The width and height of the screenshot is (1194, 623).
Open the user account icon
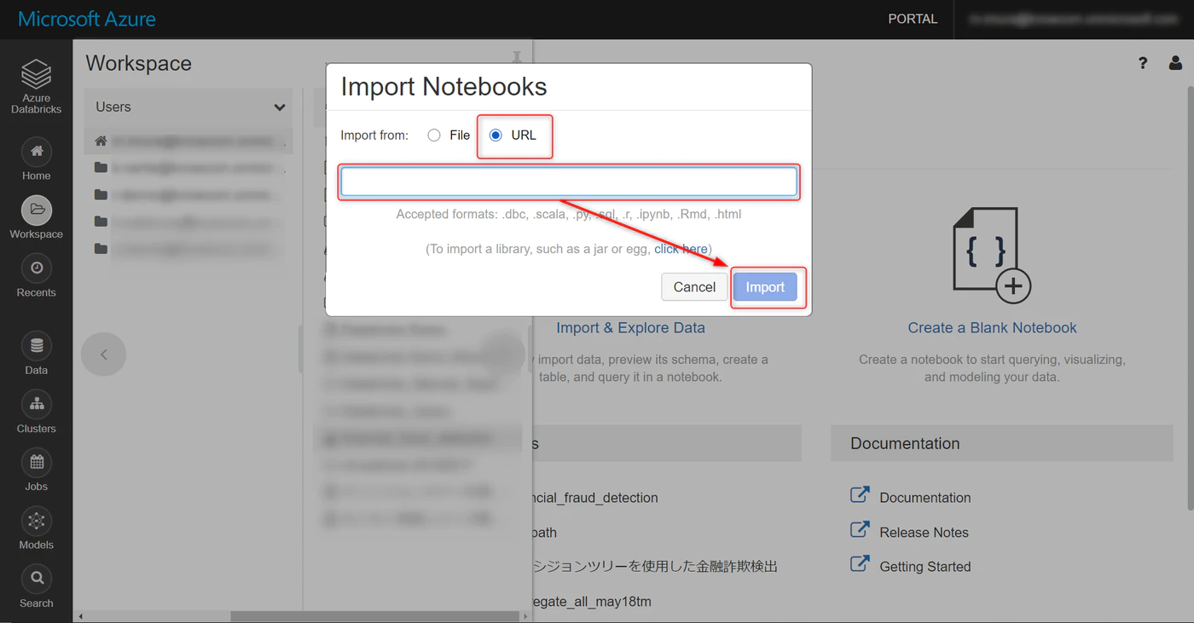[1175, 63]
